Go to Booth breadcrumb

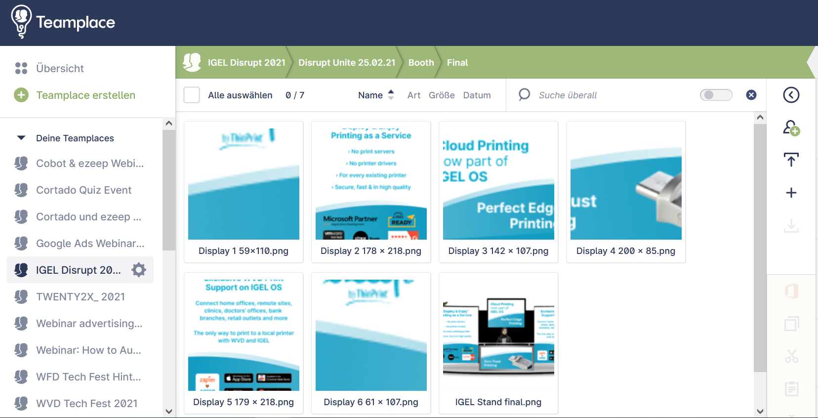point(421,63)
